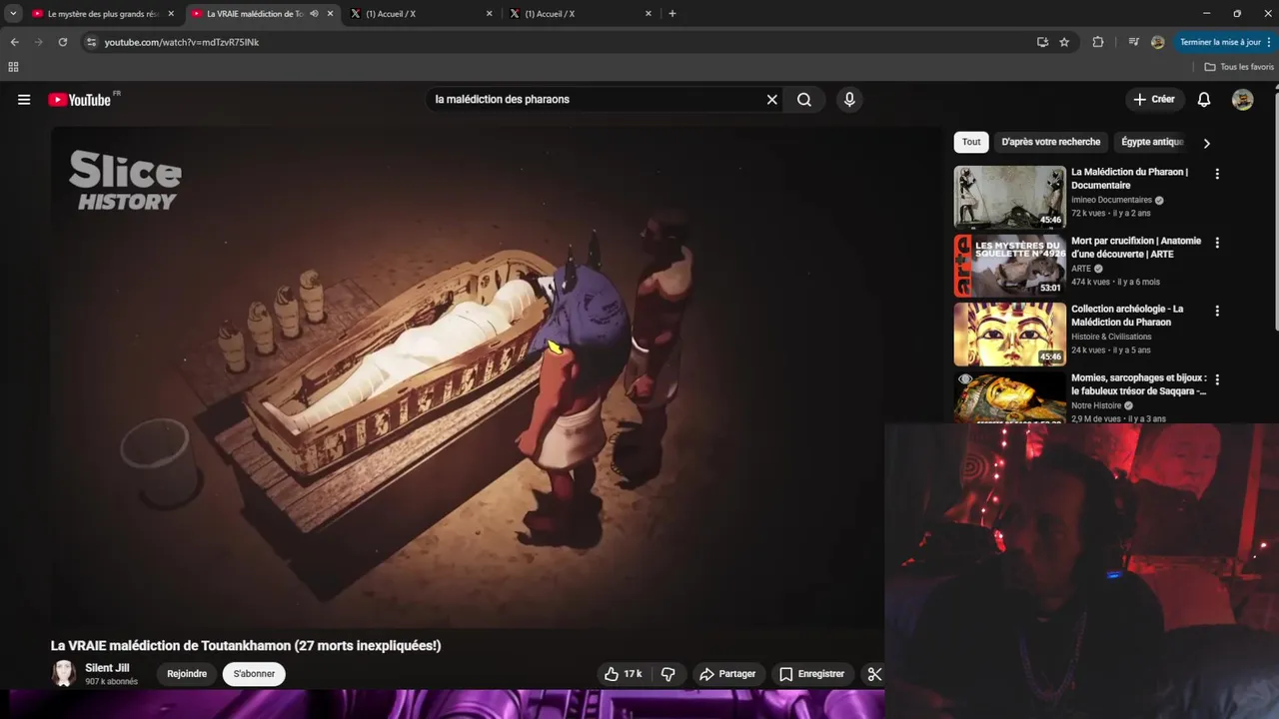Install app icon in address bar

pyautogui.click(x=1042, y=42)
